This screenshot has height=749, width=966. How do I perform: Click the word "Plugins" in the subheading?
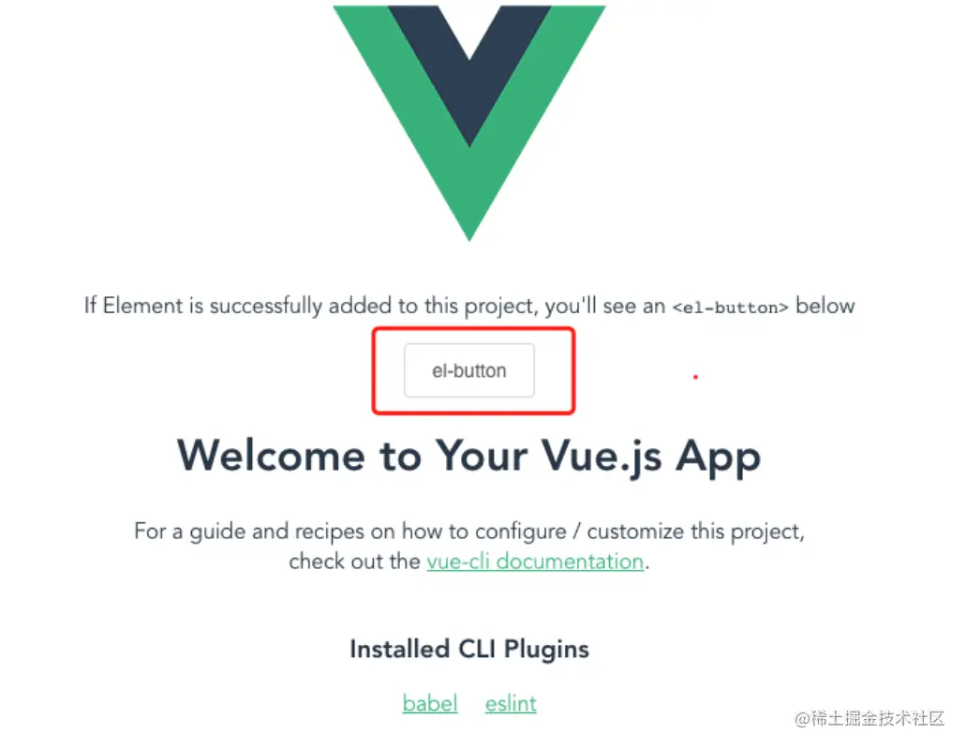(546, 650)
